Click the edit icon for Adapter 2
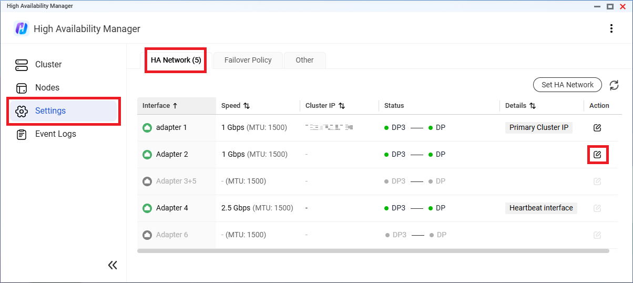 point(597,155)
